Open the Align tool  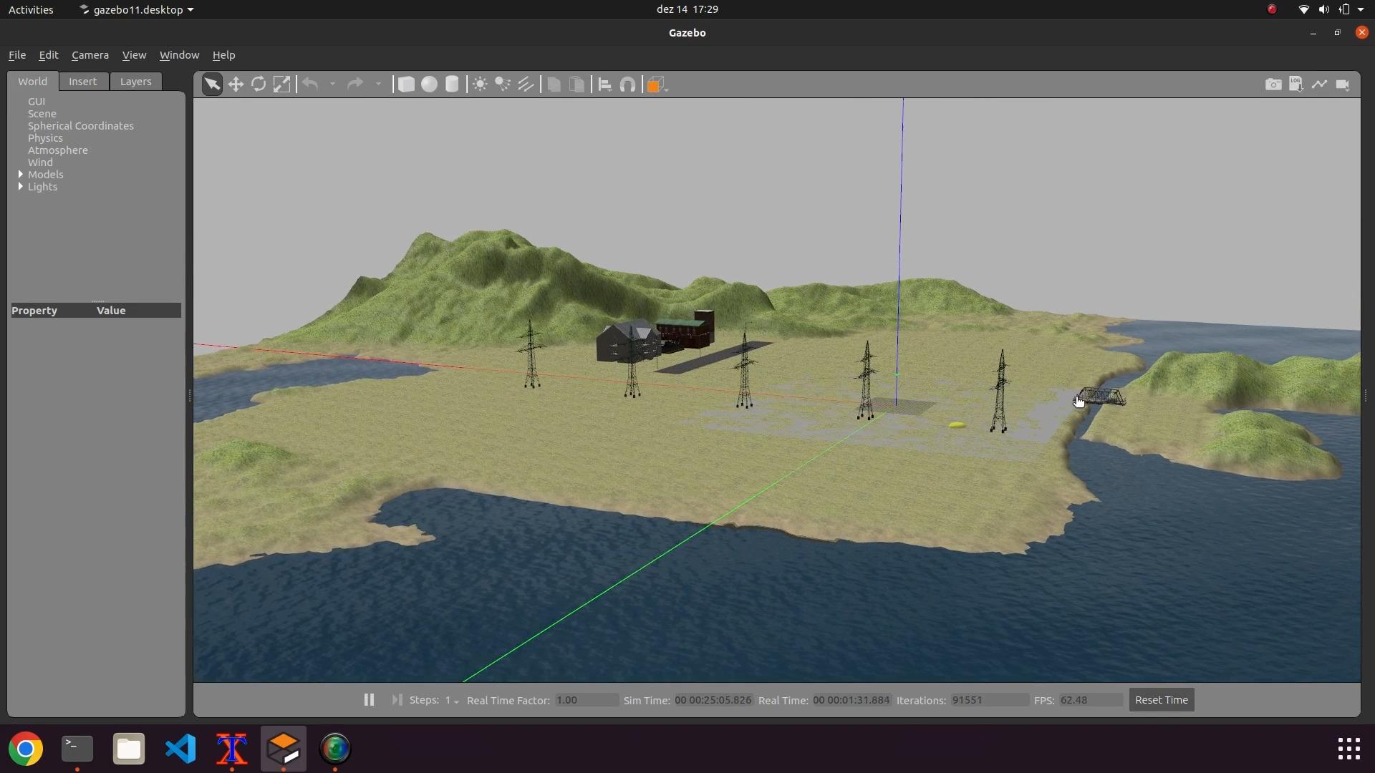605,84
